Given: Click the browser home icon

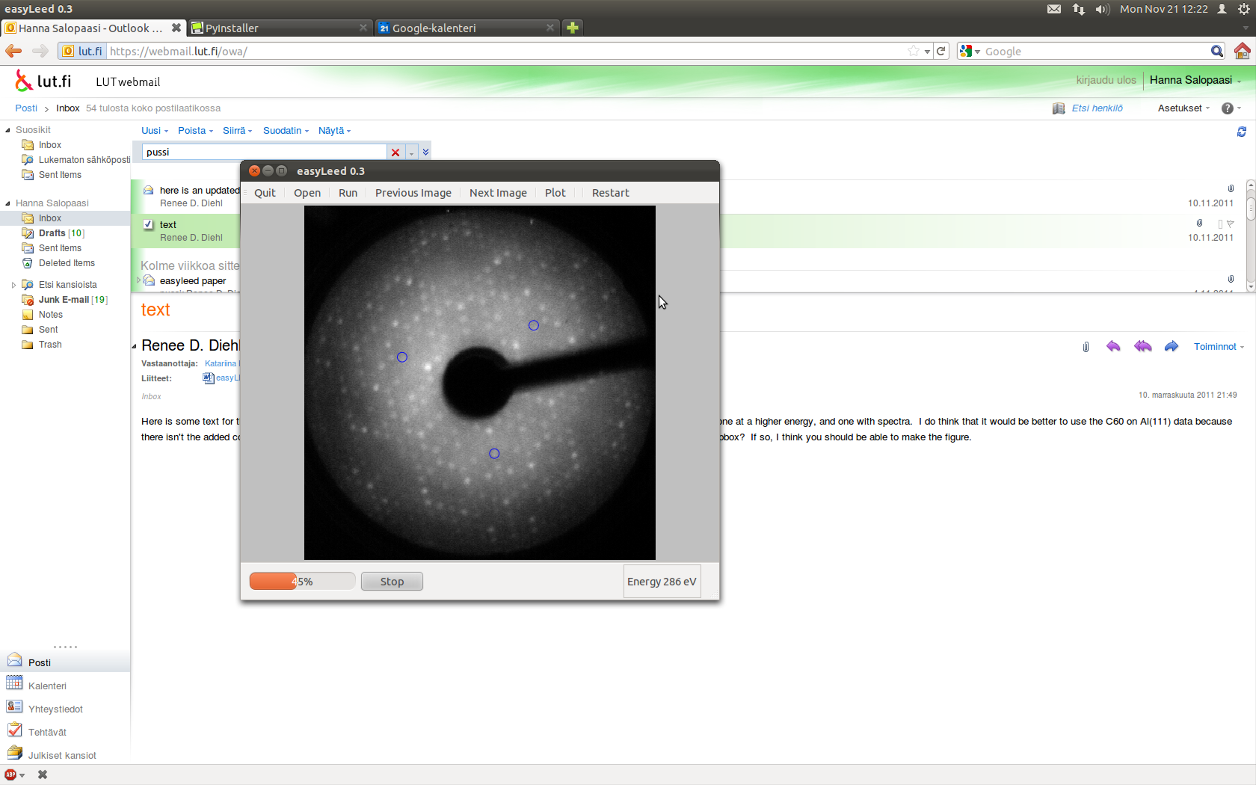Looking at the screenshot, I should pyautogui.click(x=1242, y=51).
